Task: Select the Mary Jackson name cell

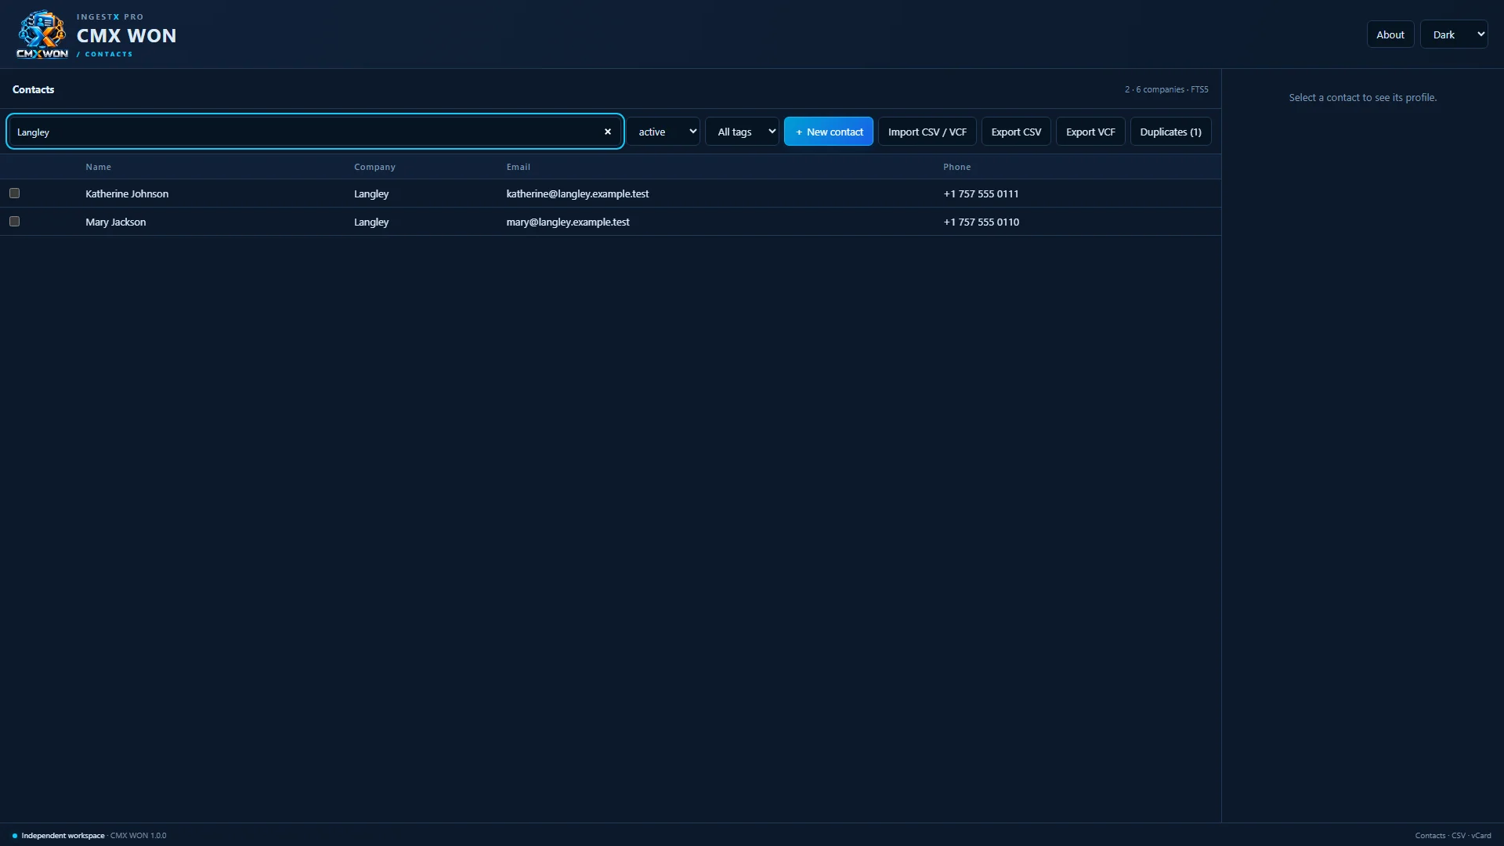Action: click(x=116, y=222)
